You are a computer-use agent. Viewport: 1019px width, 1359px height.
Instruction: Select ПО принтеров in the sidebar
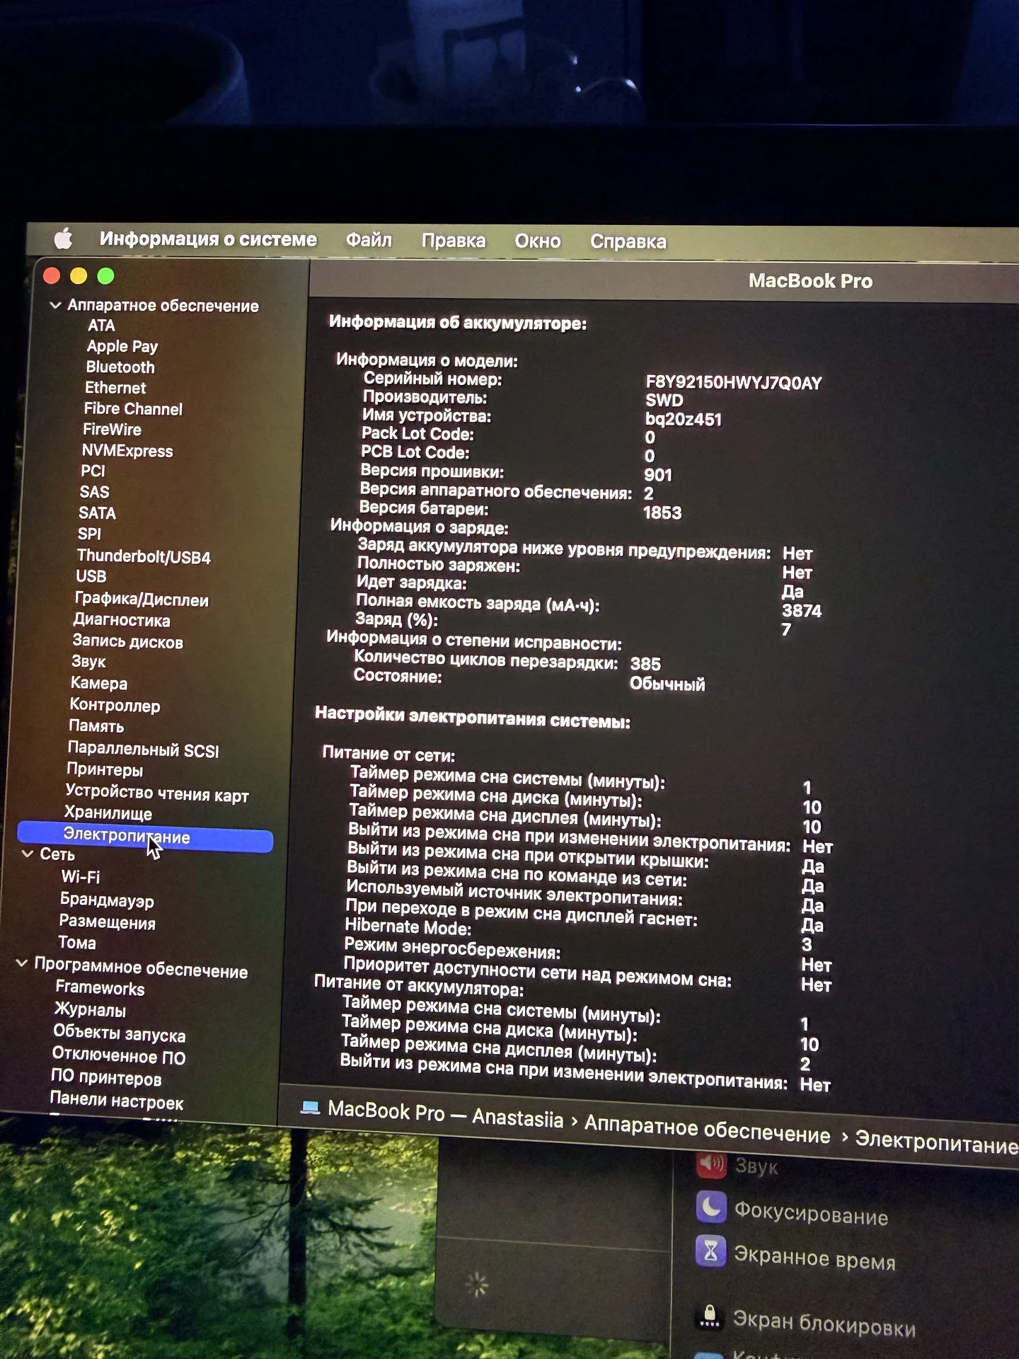(x=106, y=1077)
